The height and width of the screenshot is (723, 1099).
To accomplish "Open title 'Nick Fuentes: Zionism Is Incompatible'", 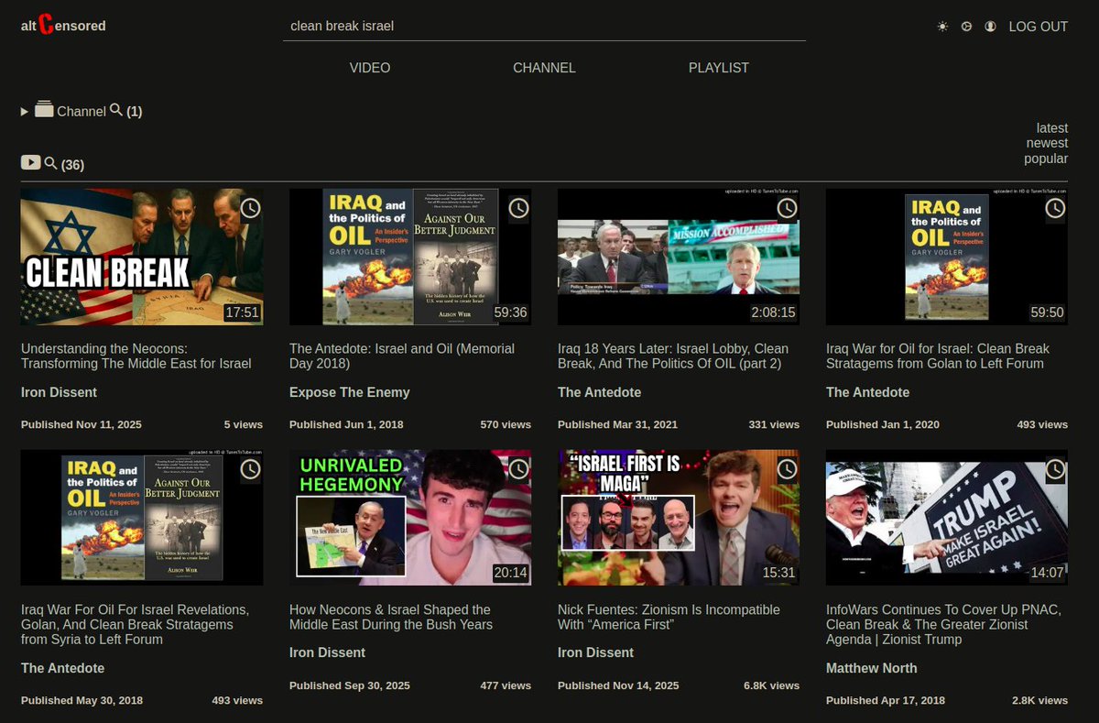I will point(669,617).
